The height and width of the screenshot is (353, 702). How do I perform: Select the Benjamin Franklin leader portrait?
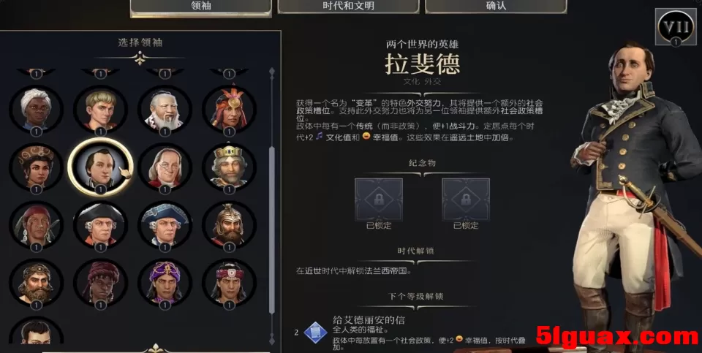tap(165, 167)
